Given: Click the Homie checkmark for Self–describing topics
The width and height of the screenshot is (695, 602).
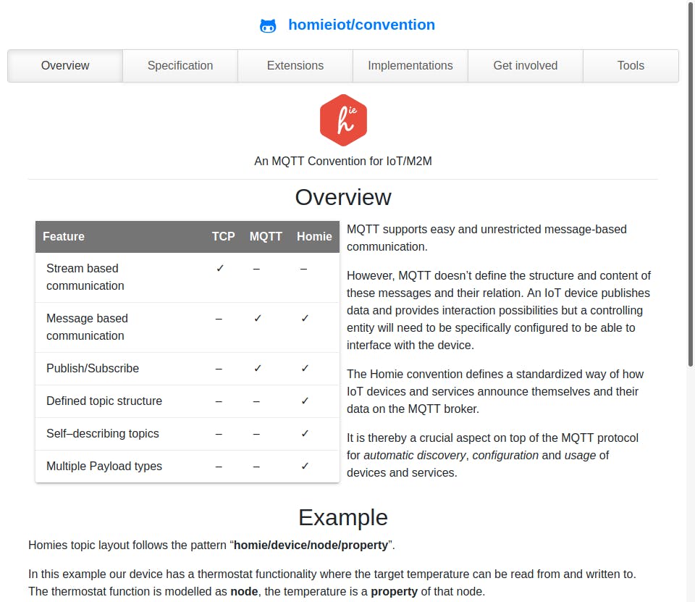Looking at the screenshot, I should coord(305,433).
